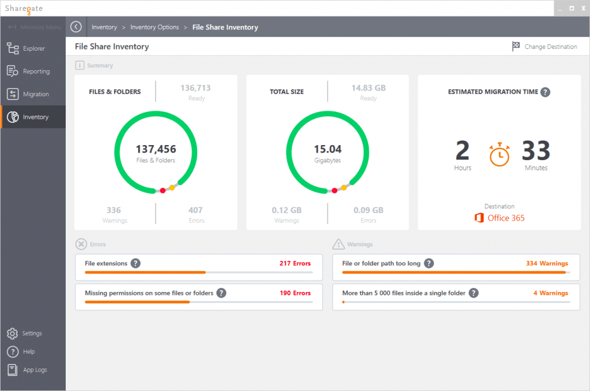The width and height of the screenshot is (590, 391).
Task: Go to Inventory in the breadcrumb
Action: 104,26
